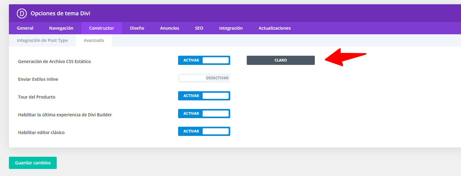The image size is (461, 176).
Task: Select Integración de Post Type subtab
Action: 42,40
